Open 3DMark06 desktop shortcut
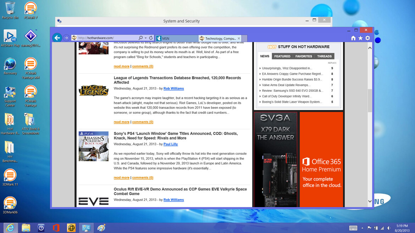This screenshot has width=415, height=233. [10, 205]
